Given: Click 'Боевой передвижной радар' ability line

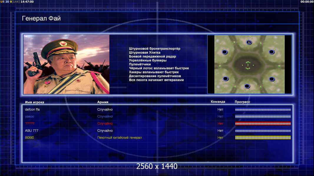Looking at the screenshot, I should coord(152,56).
